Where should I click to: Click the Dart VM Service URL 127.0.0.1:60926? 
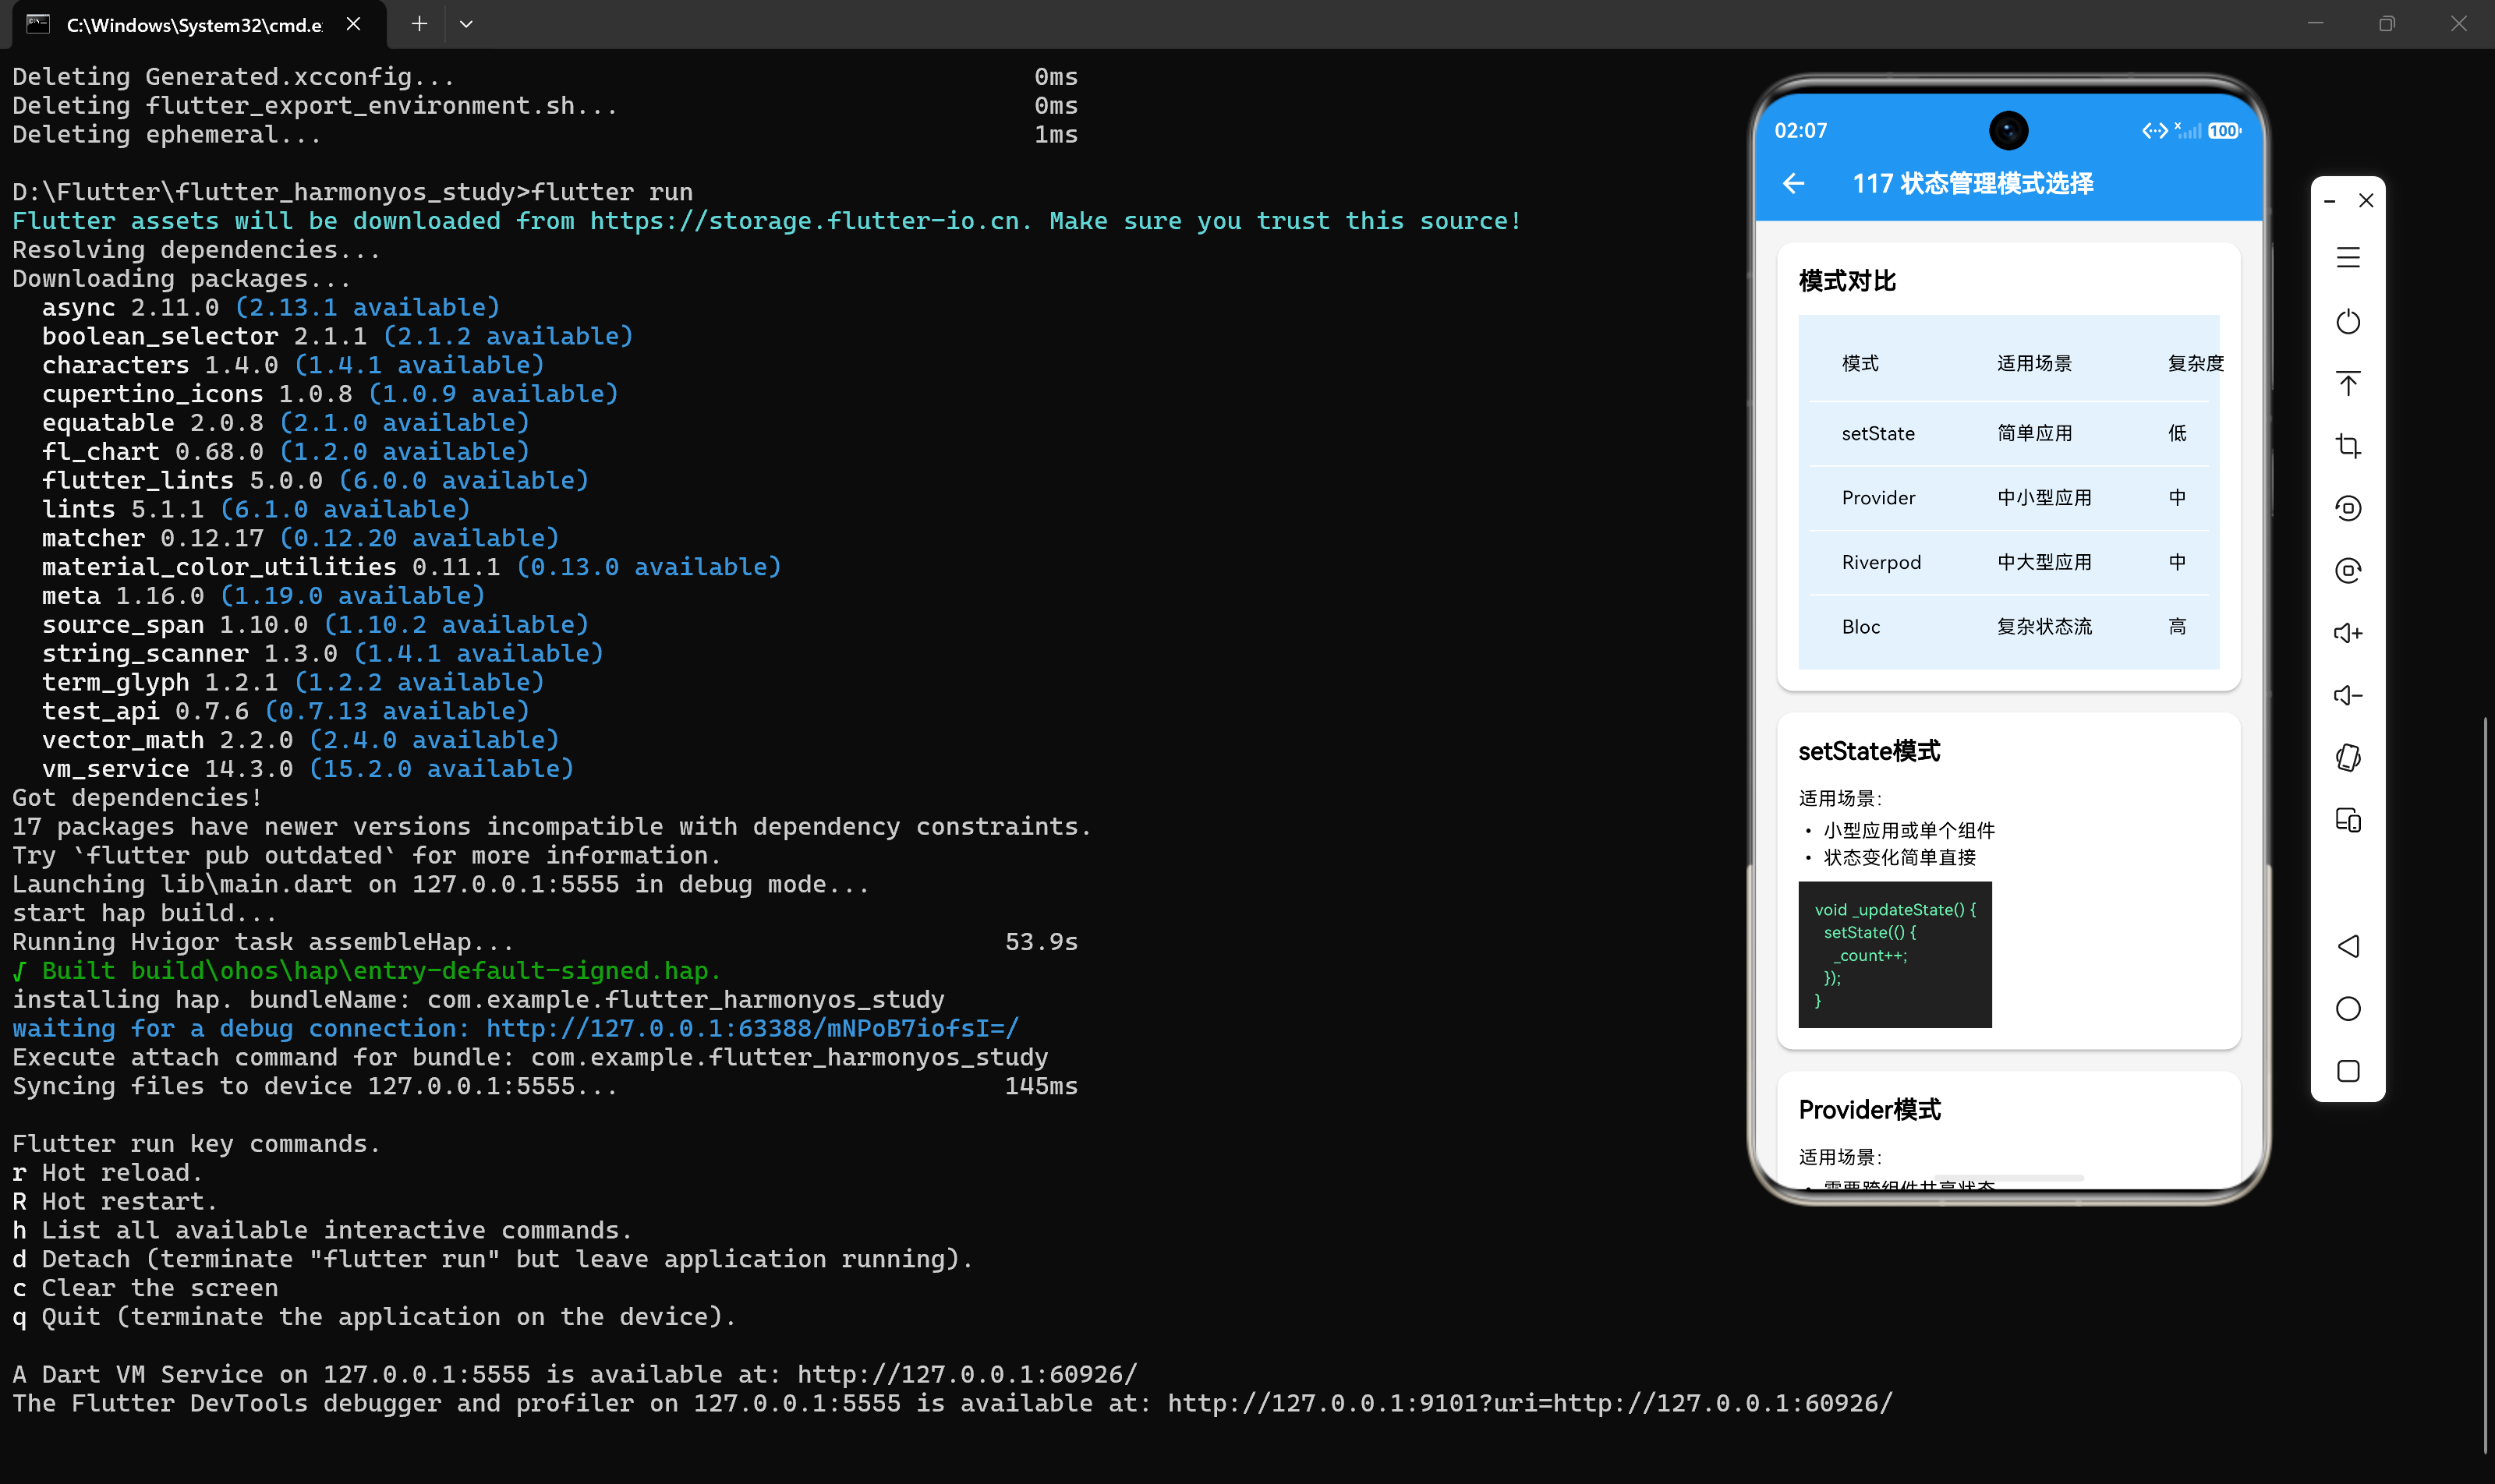(968, 1374)
